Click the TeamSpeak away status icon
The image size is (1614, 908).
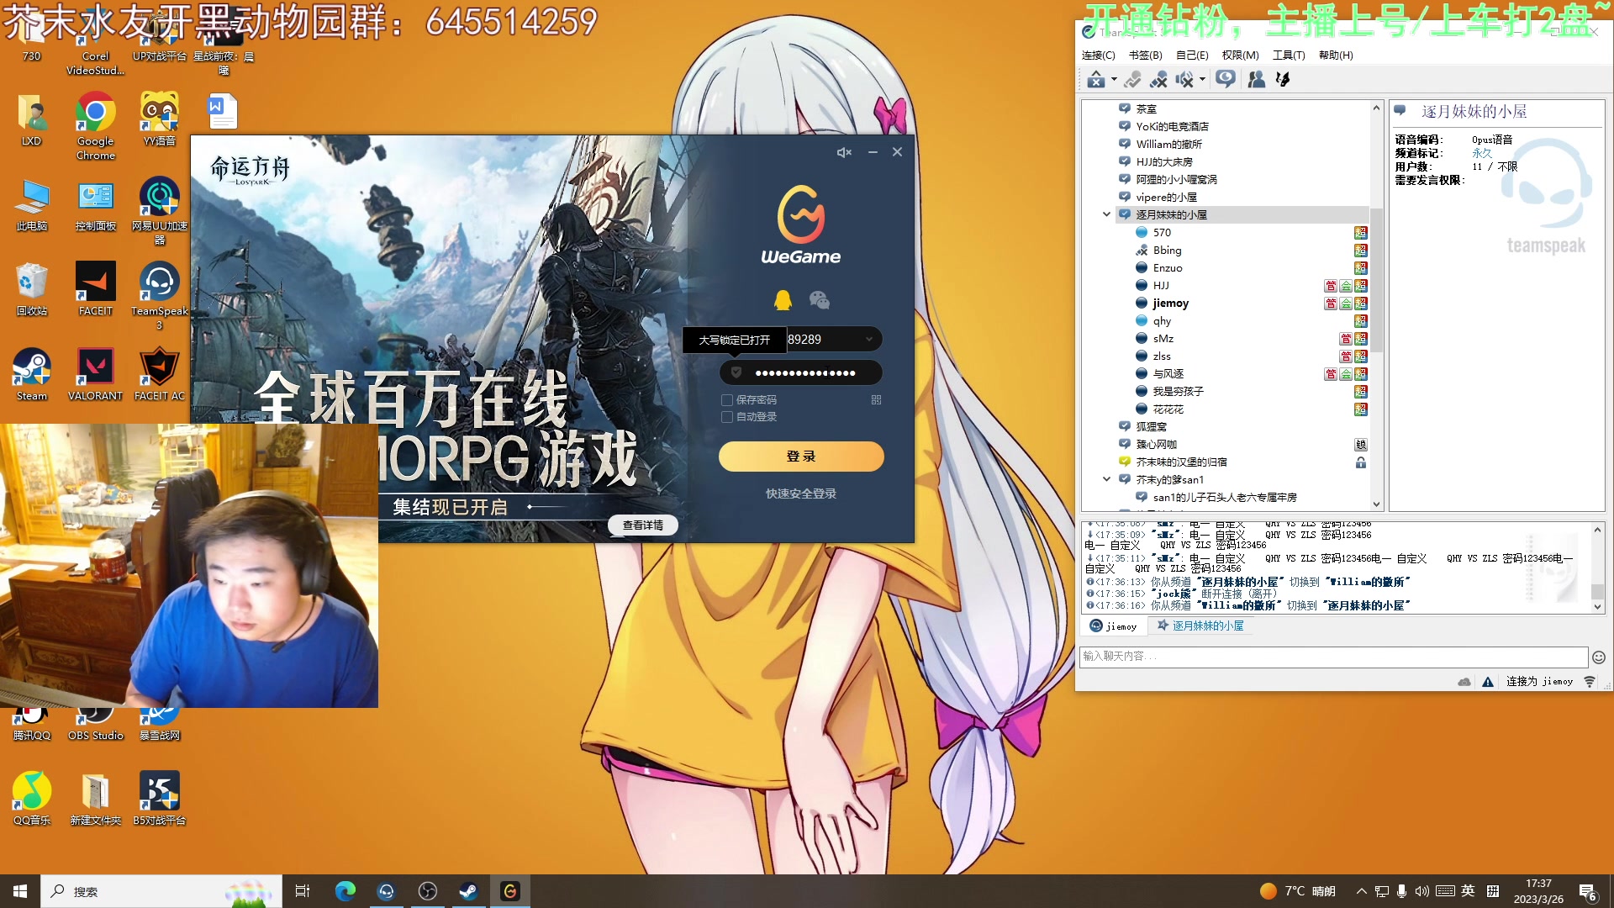point(1132,79)
